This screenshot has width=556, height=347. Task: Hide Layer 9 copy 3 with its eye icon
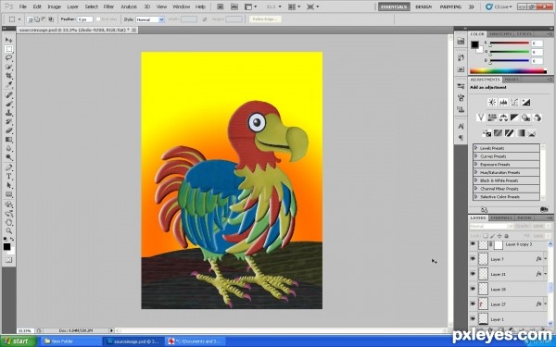473,244
